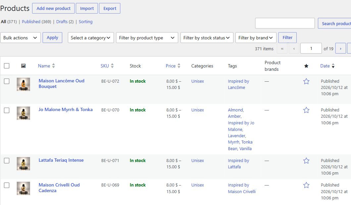Screen dimensions: 351x205
Task: Sort products by SKU column
Action: point(107,66)
